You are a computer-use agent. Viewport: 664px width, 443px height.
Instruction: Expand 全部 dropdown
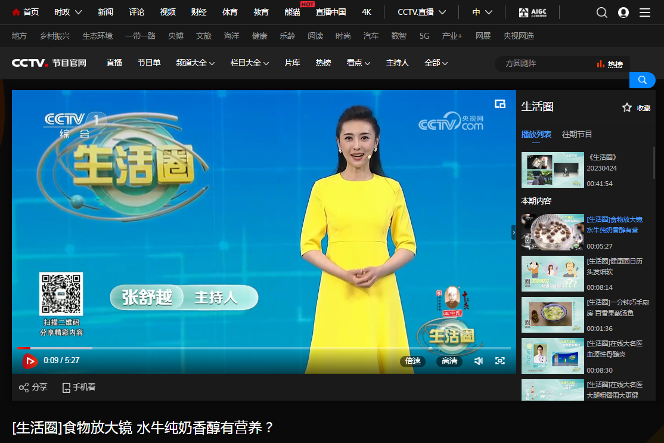[436, 63]
